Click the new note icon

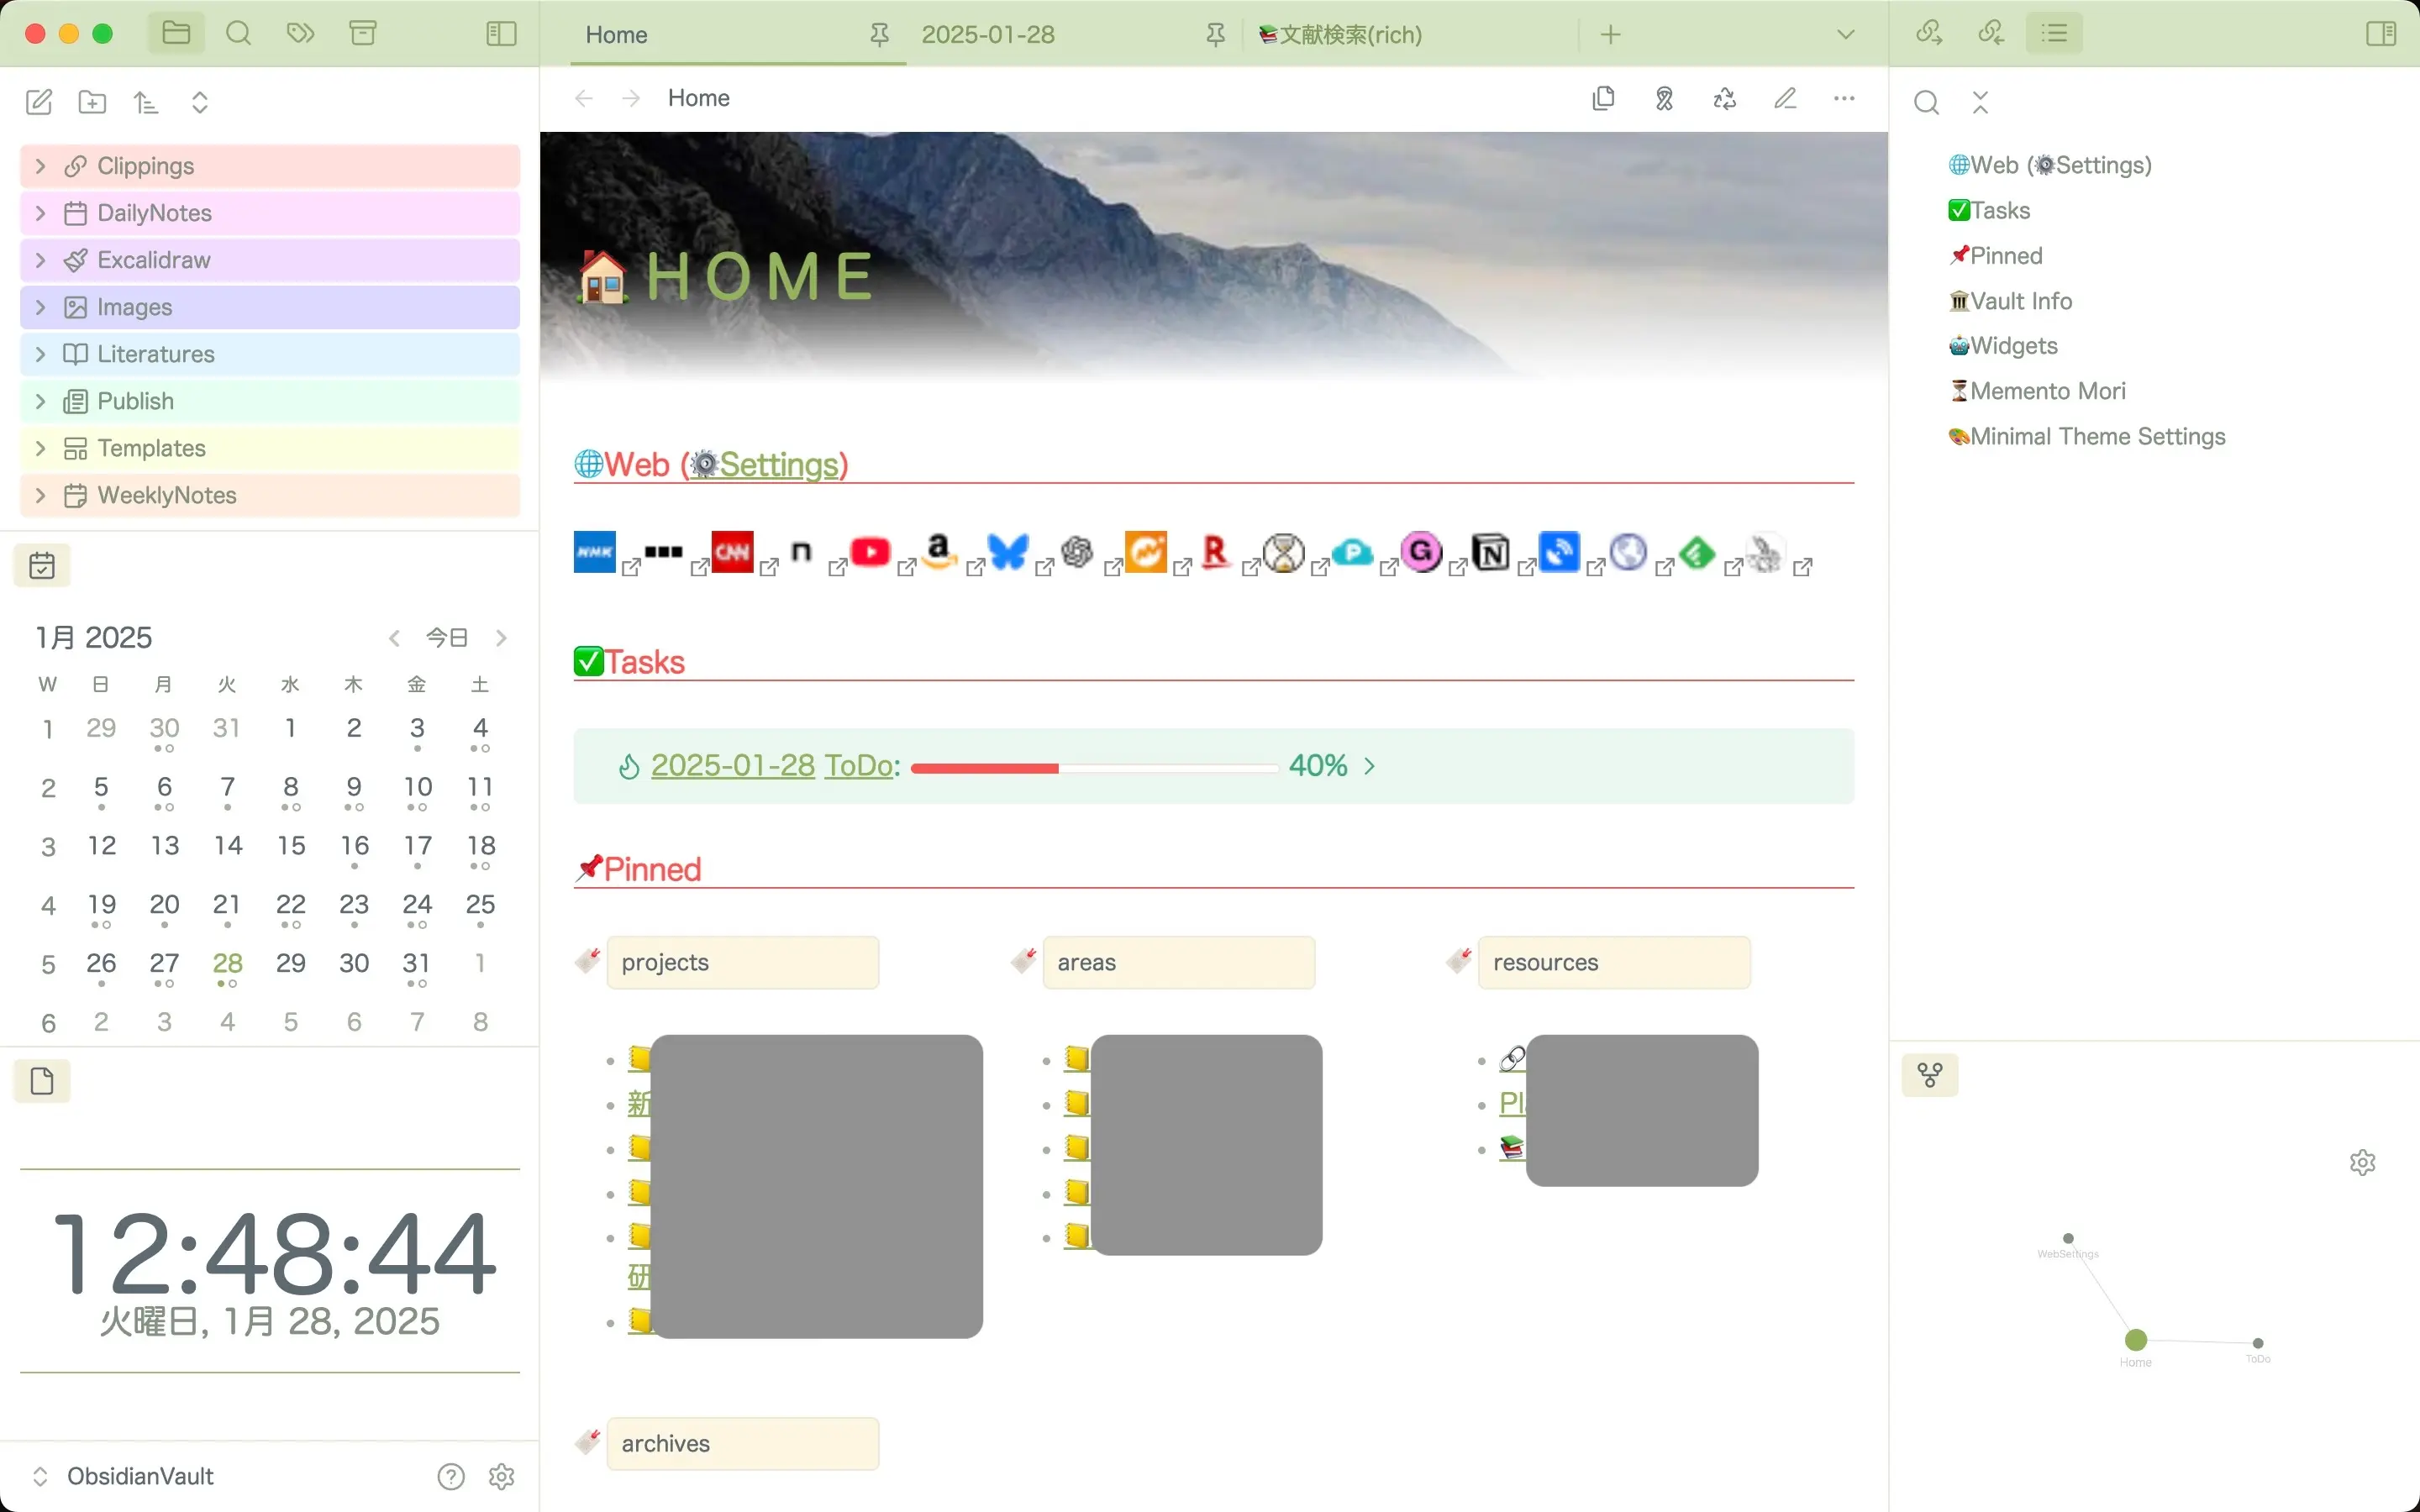[39, 102]
